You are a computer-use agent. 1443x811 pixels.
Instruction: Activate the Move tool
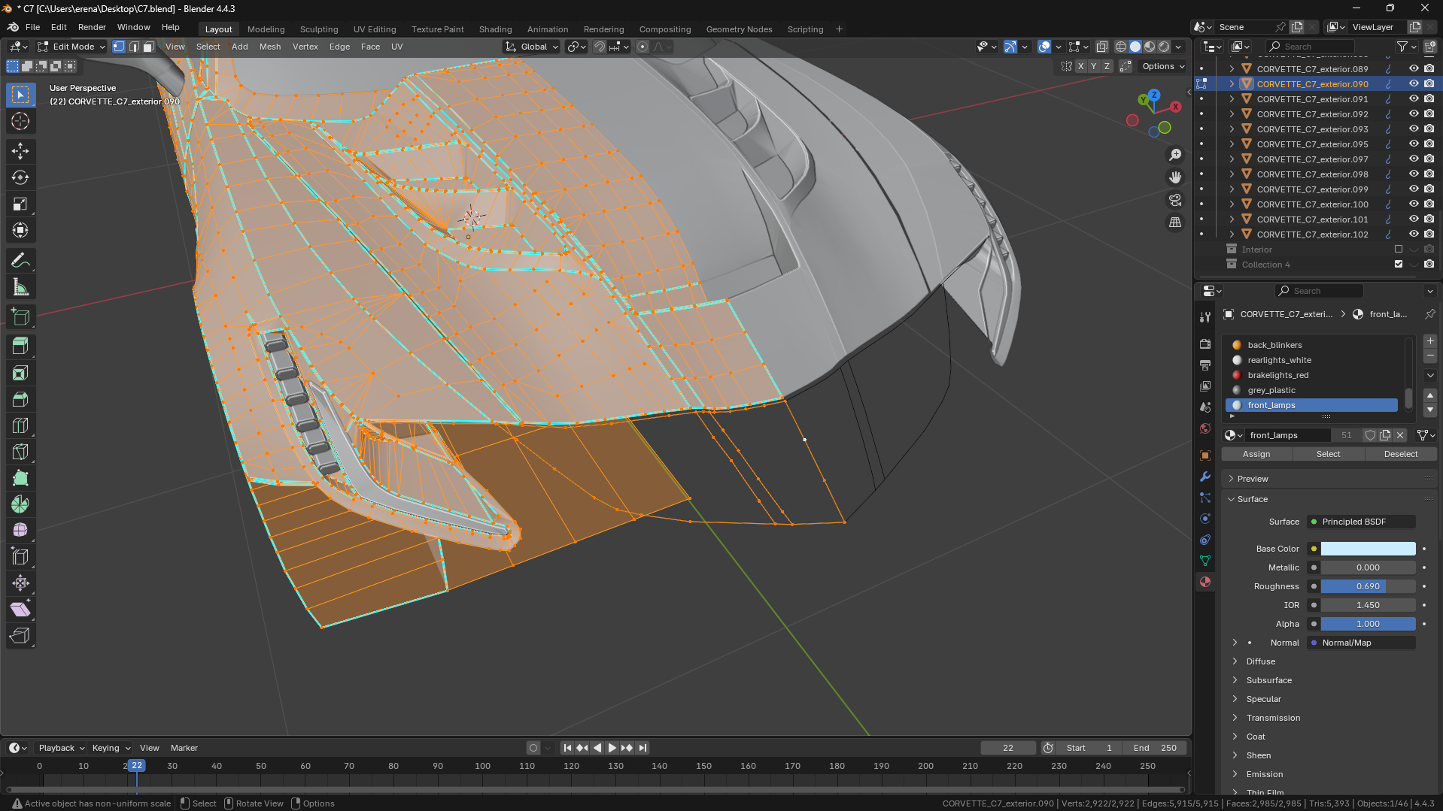point(20,151)
